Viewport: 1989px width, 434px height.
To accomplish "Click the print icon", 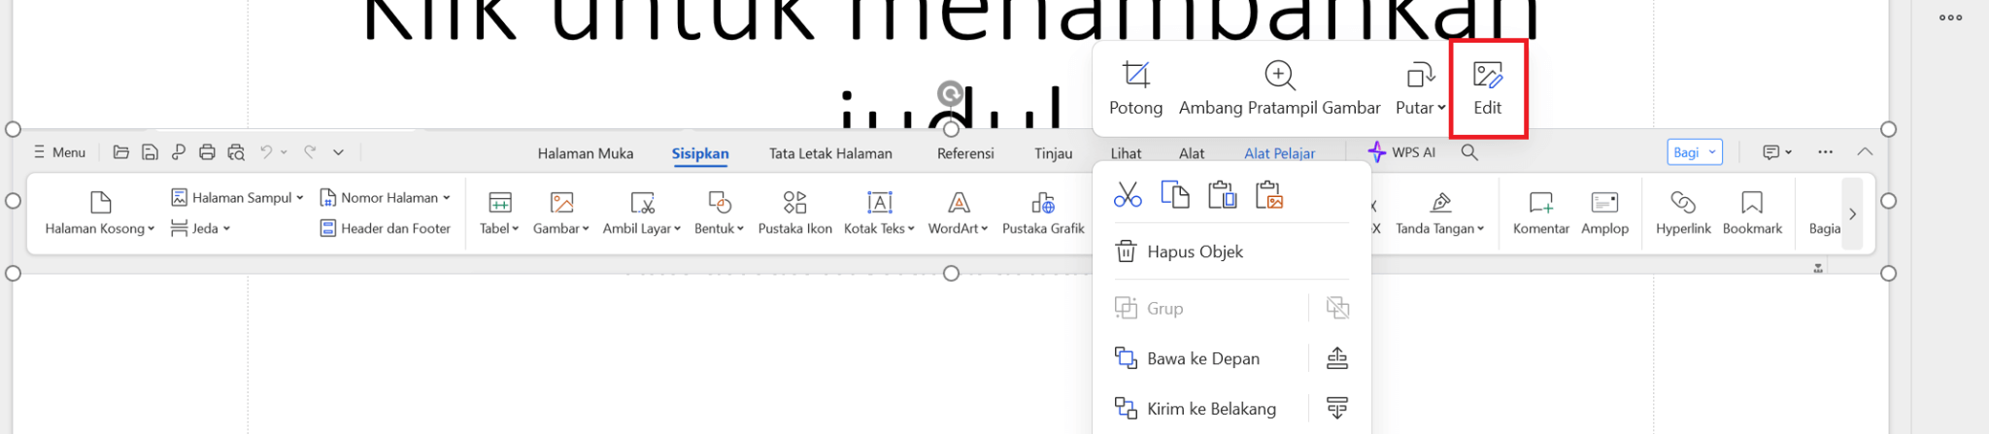I will click(x=207, y=152).
